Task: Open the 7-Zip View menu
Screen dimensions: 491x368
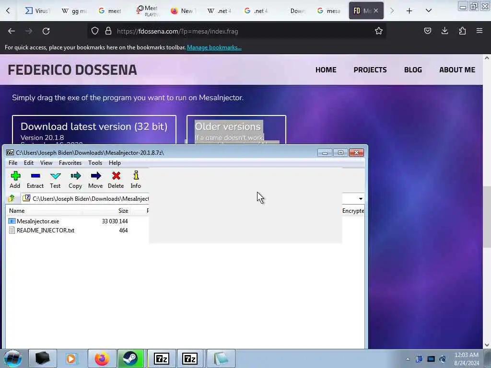Action: (46, 163)
